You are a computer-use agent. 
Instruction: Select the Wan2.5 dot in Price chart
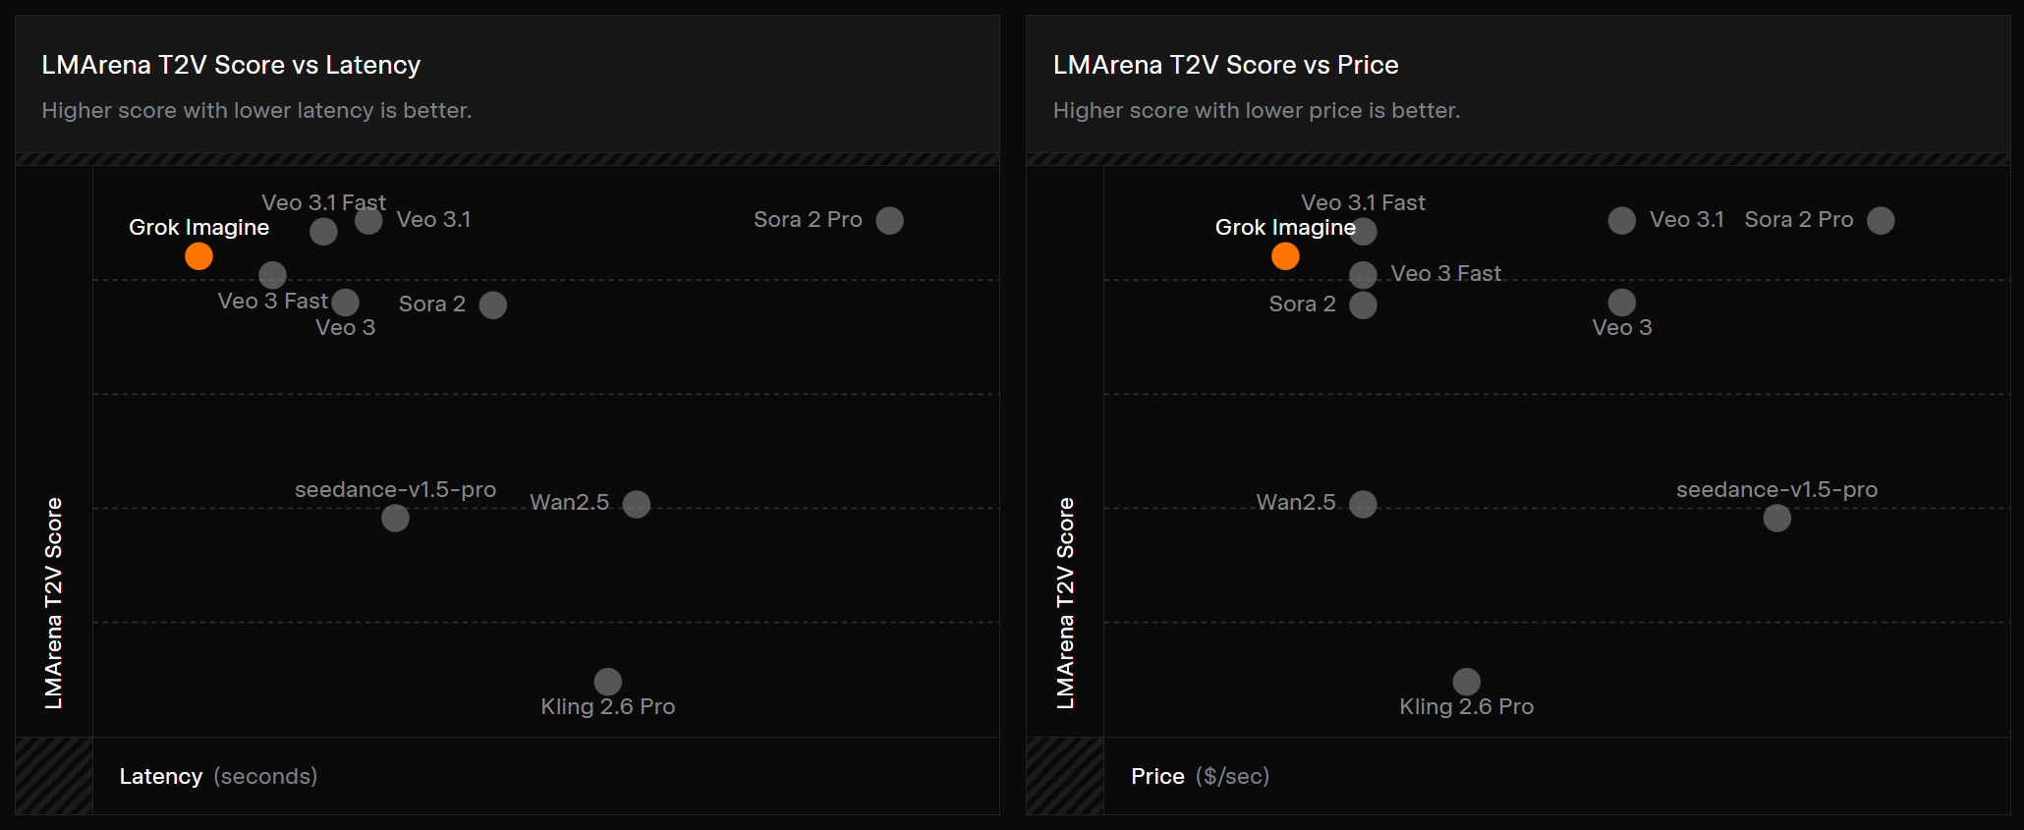1363,504
